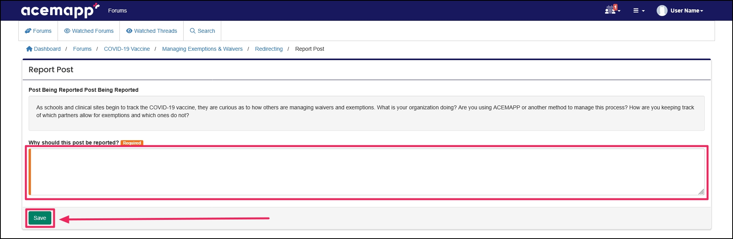Click the Forums label in header
Image resolution: width=733 pixels, height=239 pixels.
point(117,11)
